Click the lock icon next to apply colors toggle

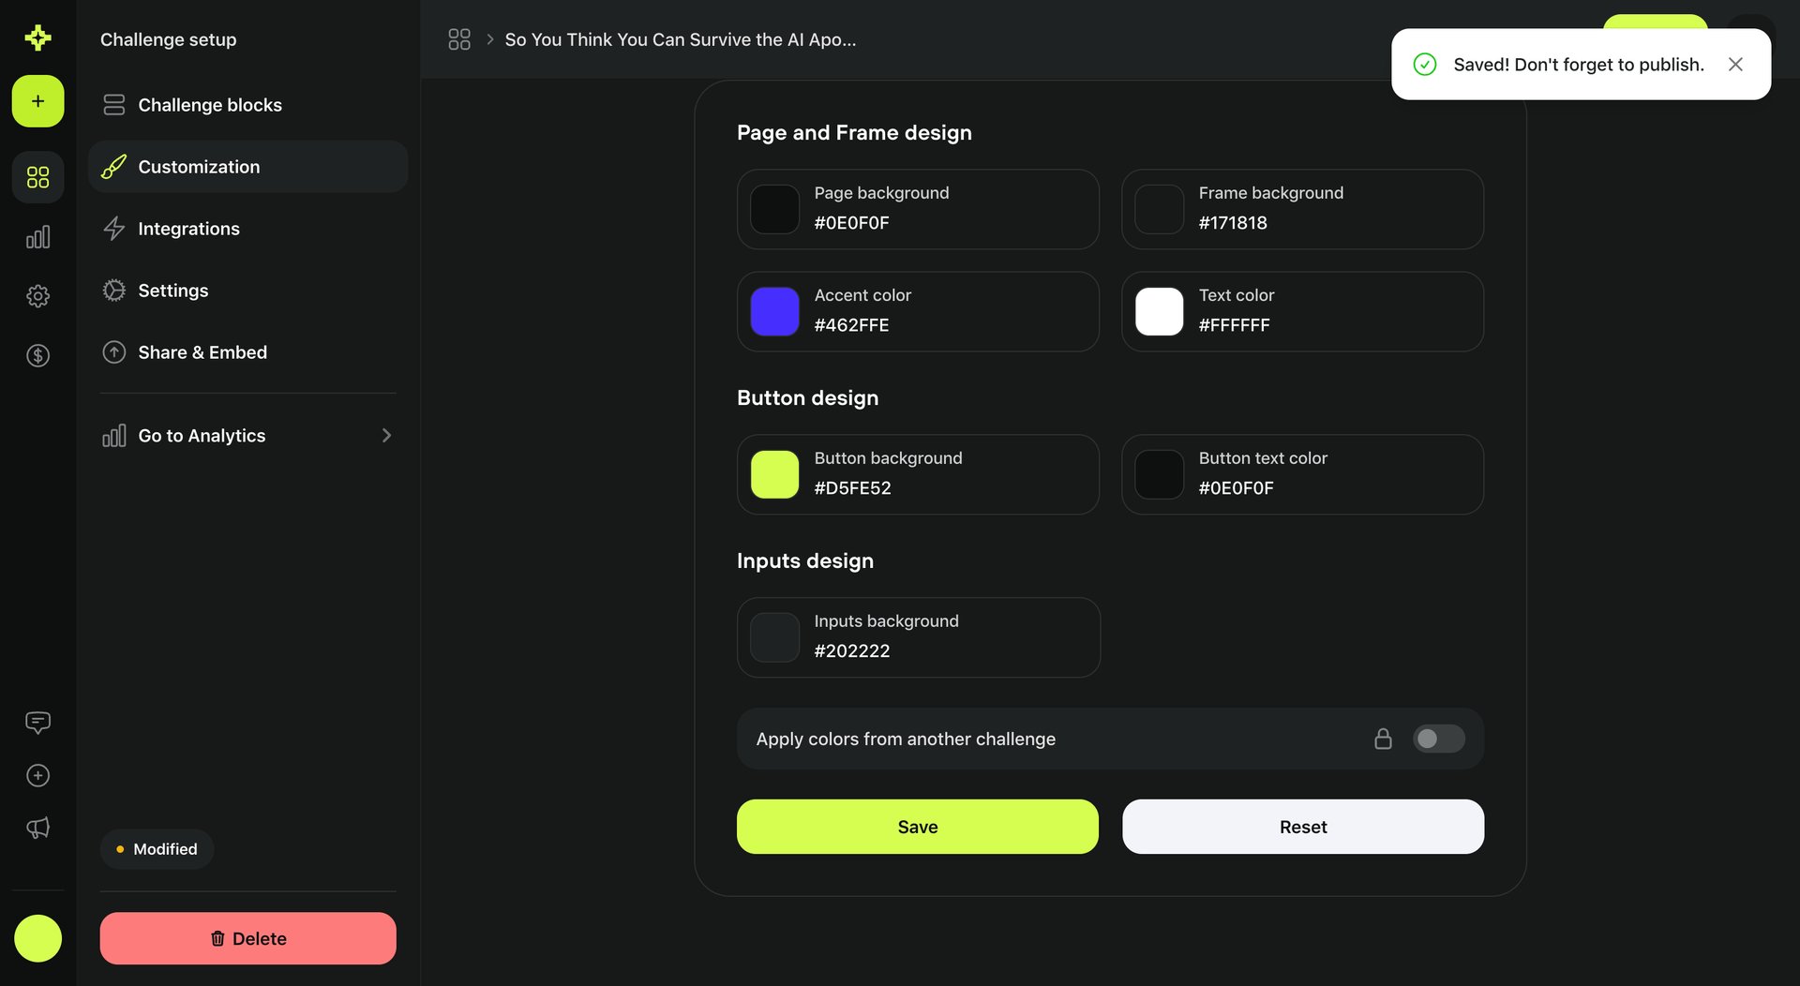tap(1383, 739)
